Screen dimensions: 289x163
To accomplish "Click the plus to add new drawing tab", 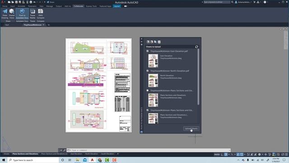I will (x=49, y=25).
